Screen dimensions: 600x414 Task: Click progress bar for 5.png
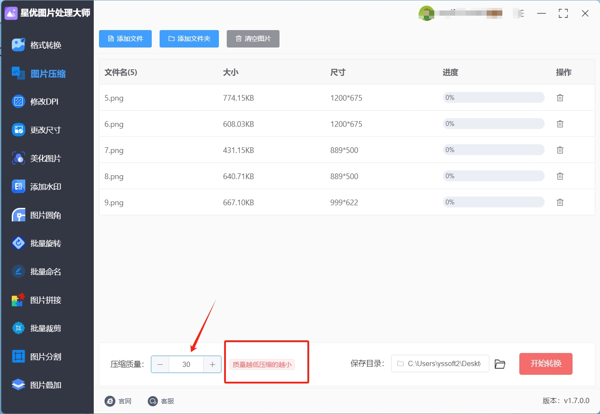pos(494,98)
